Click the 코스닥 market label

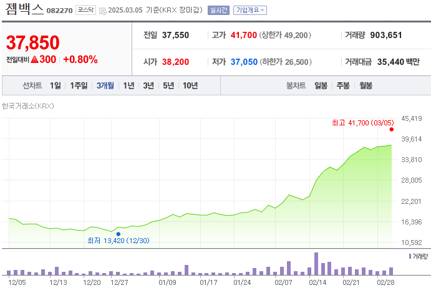pos(85,10)
